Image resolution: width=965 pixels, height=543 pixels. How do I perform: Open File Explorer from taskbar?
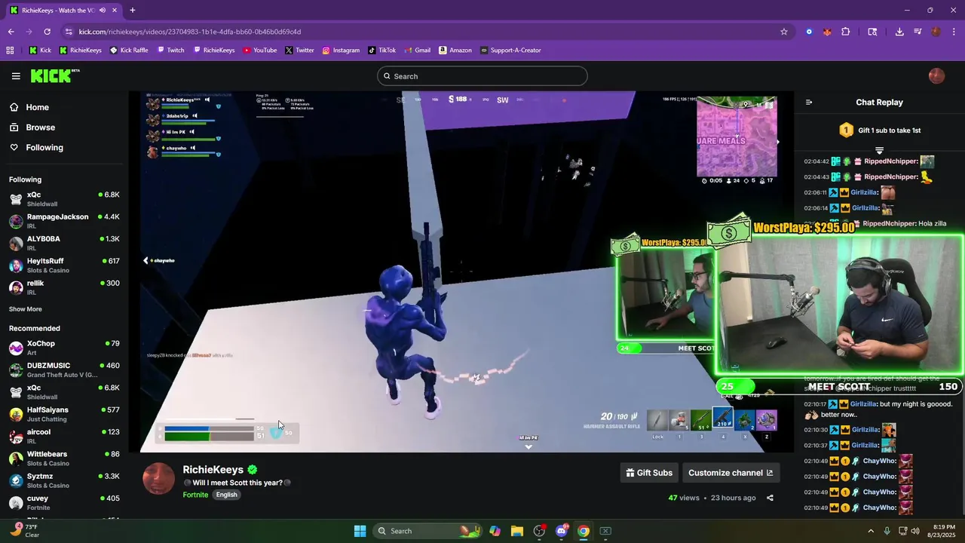(x=516, y=531)
